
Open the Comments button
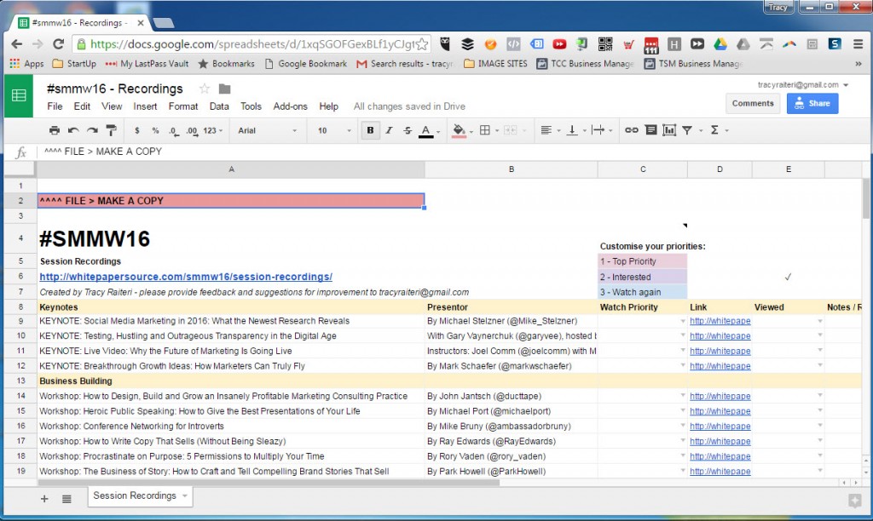coord(753,103)
